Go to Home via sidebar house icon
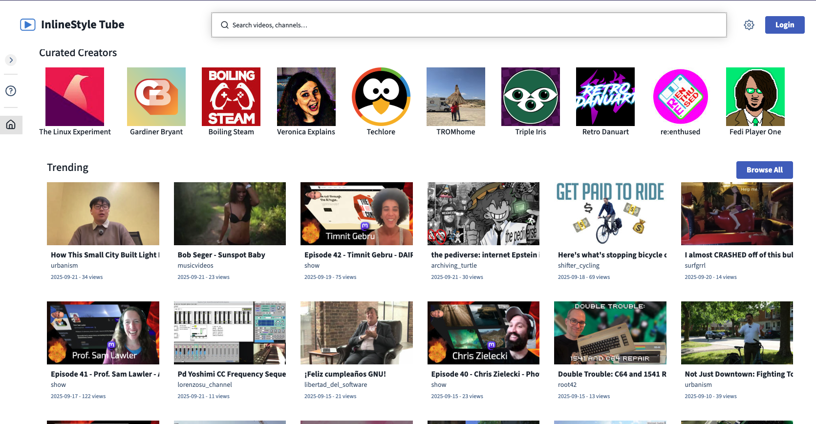Screen dimensions: 816x424 coord(11,125)
